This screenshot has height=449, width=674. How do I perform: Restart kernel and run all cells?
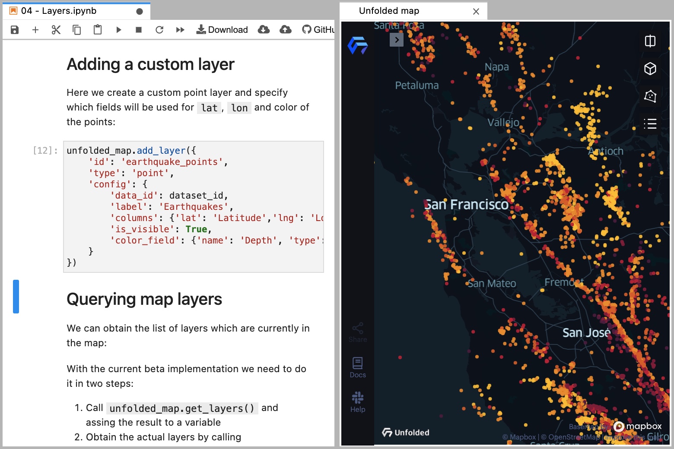coord(180,30)
